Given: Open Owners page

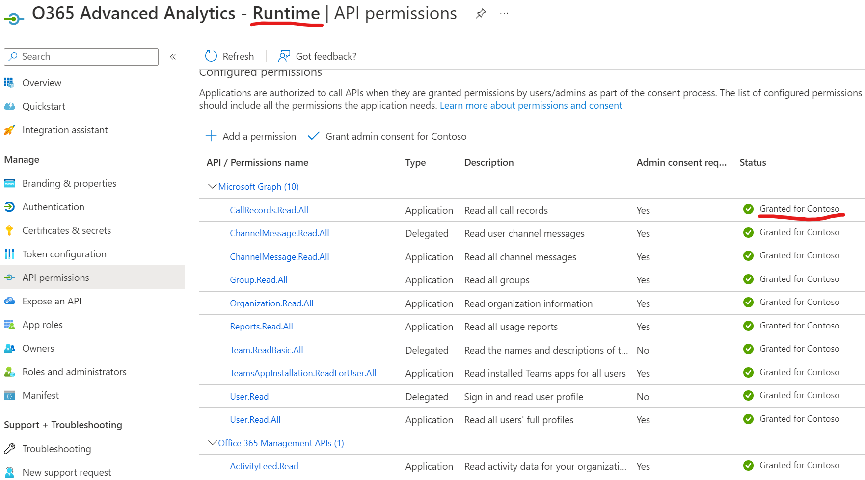Looking at the screenshot, I should (x=38, y=348).
